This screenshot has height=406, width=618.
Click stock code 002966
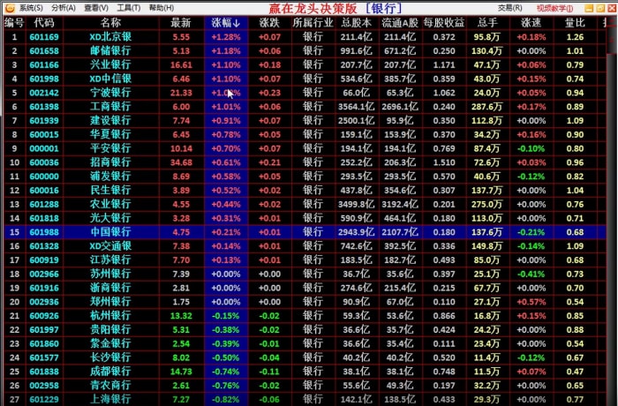pos(44,274)
